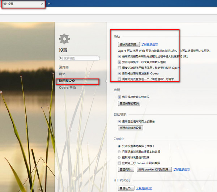Viewport: 217px width, 192px height.
Task: Select the 拦截网站设置任何数据 radio option
Action: click(x=120, y=157)
